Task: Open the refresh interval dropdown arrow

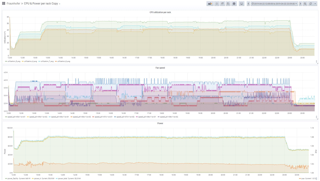Action: [x=315, y=4]
